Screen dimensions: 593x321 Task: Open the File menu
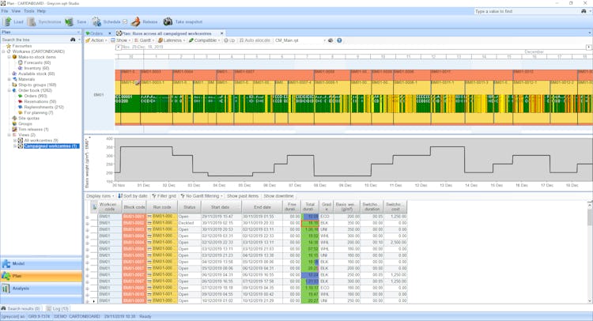pyautogui.click(x=5, y=11)
